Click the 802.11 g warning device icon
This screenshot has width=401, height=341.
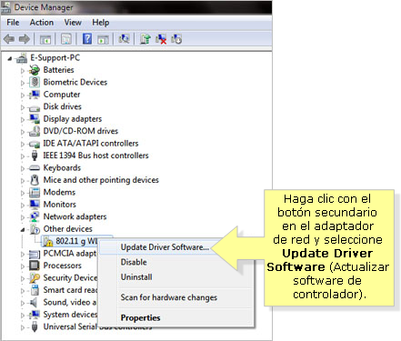pyautogui.click(x=47, y=241)
